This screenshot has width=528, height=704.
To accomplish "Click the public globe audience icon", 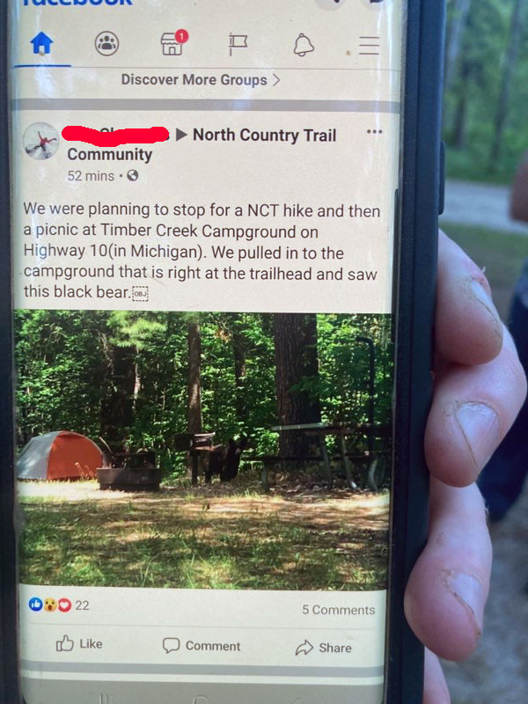I will pos(133,175).
